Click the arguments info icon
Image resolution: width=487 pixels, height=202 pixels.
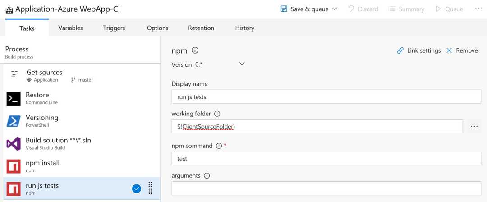point(207,176)
